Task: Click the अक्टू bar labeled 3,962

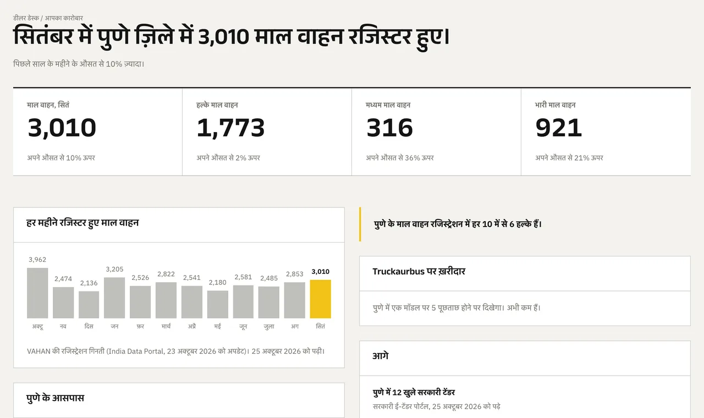Action: click(37, 293)
